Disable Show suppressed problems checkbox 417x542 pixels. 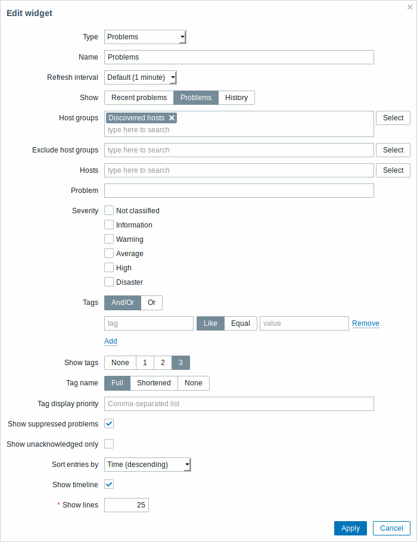pos(109,423)
